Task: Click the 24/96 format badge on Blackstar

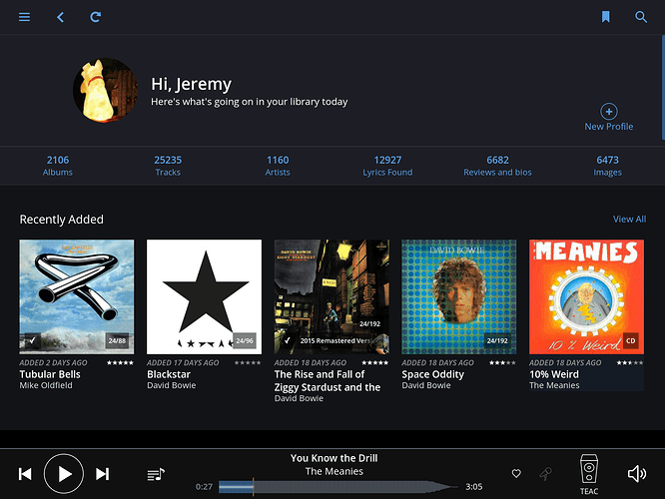Action: [245, 341]
